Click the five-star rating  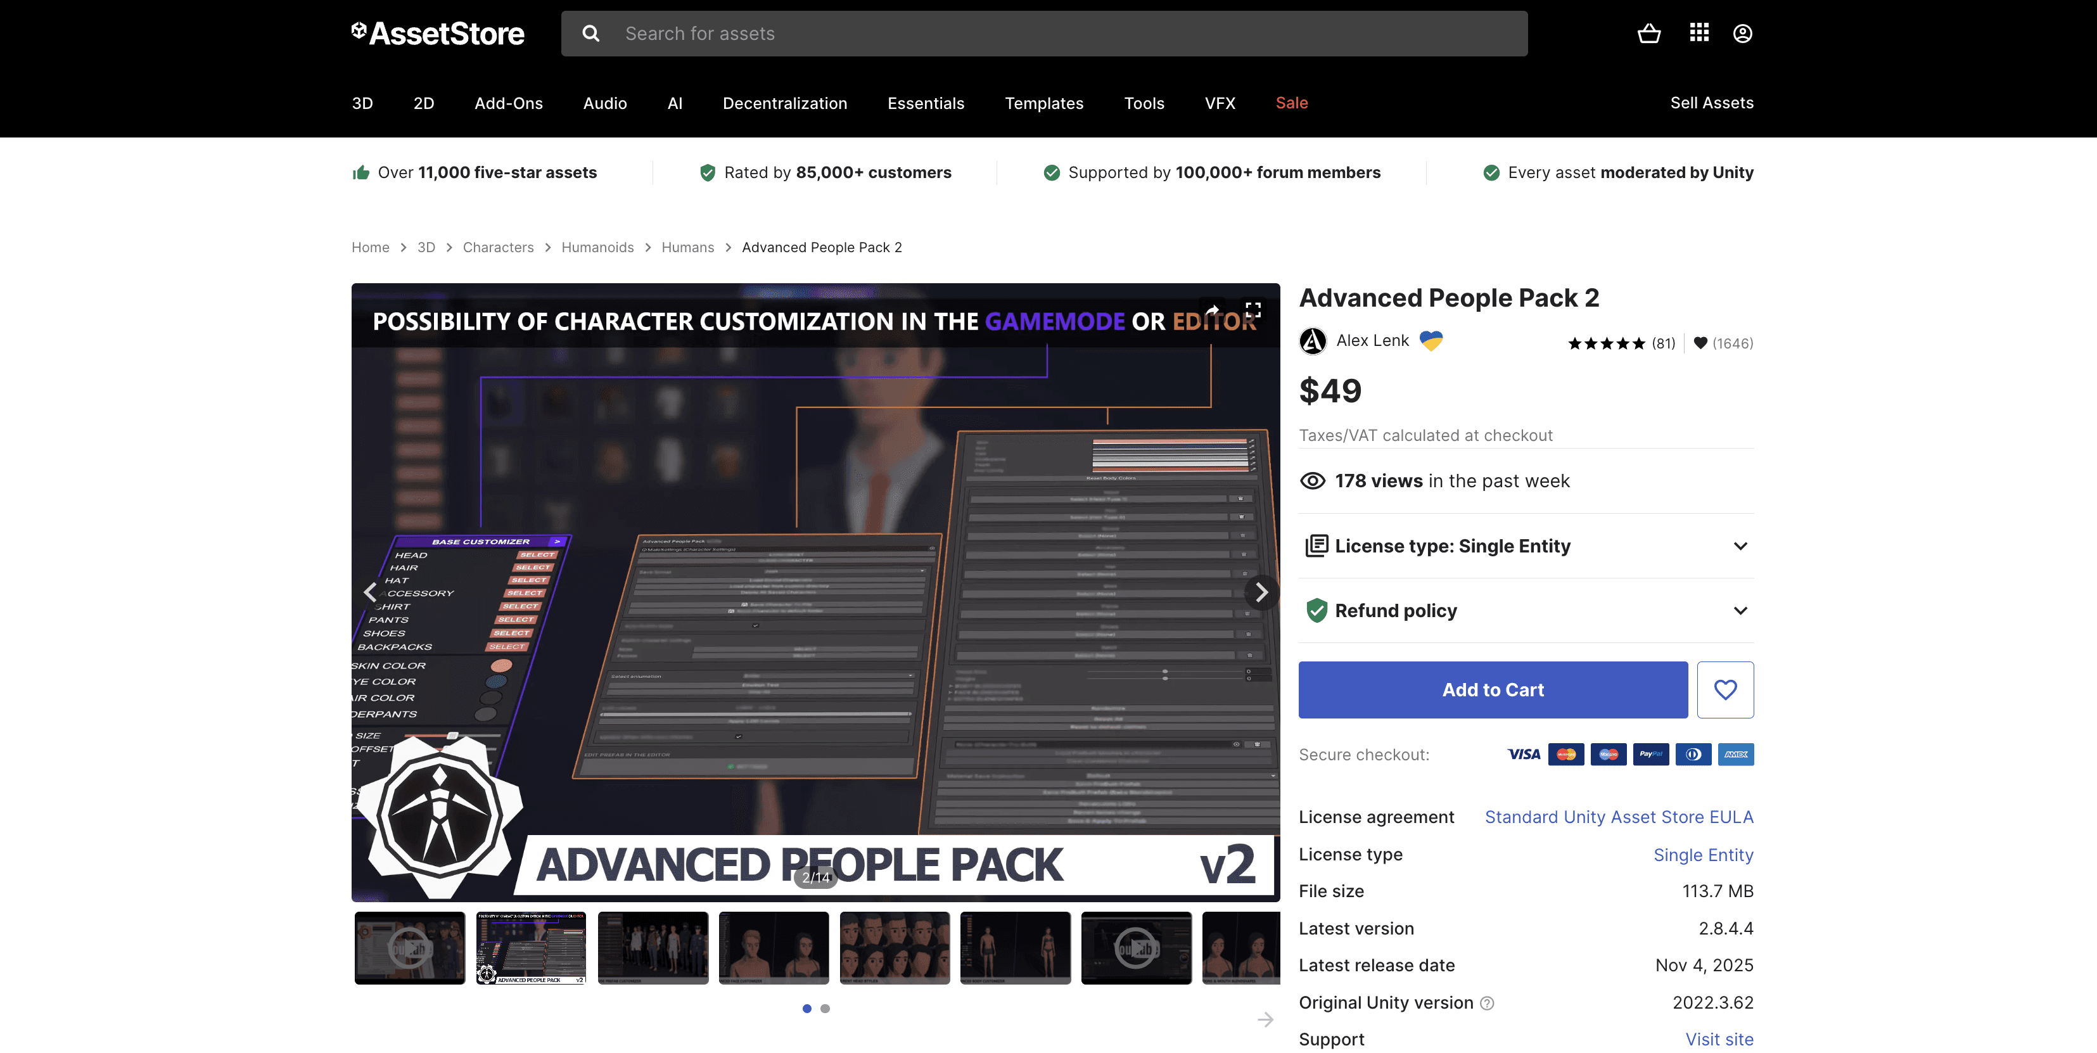pyautogui.click(x=1606, y=343)
